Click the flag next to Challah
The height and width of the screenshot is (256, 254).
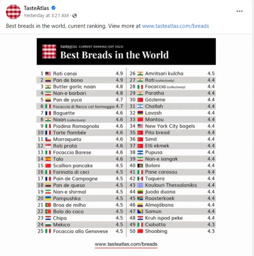(140, 106)
